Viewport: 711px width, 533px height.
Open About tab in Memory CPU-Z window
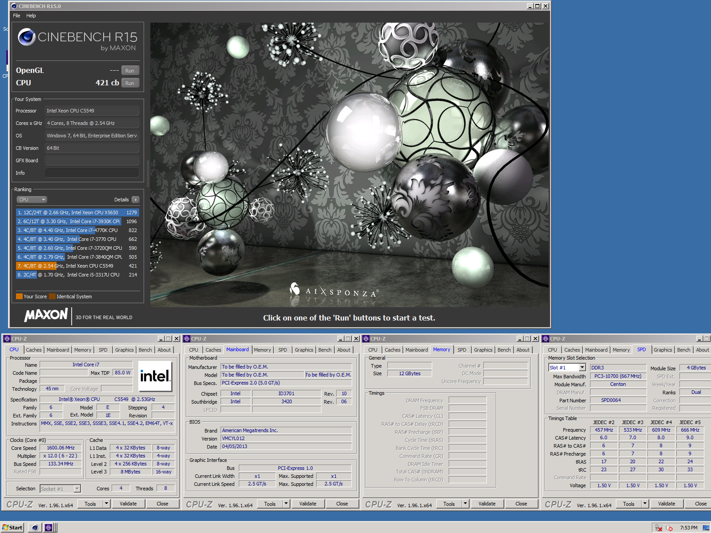pyautogui.click(x=523, y=350)
